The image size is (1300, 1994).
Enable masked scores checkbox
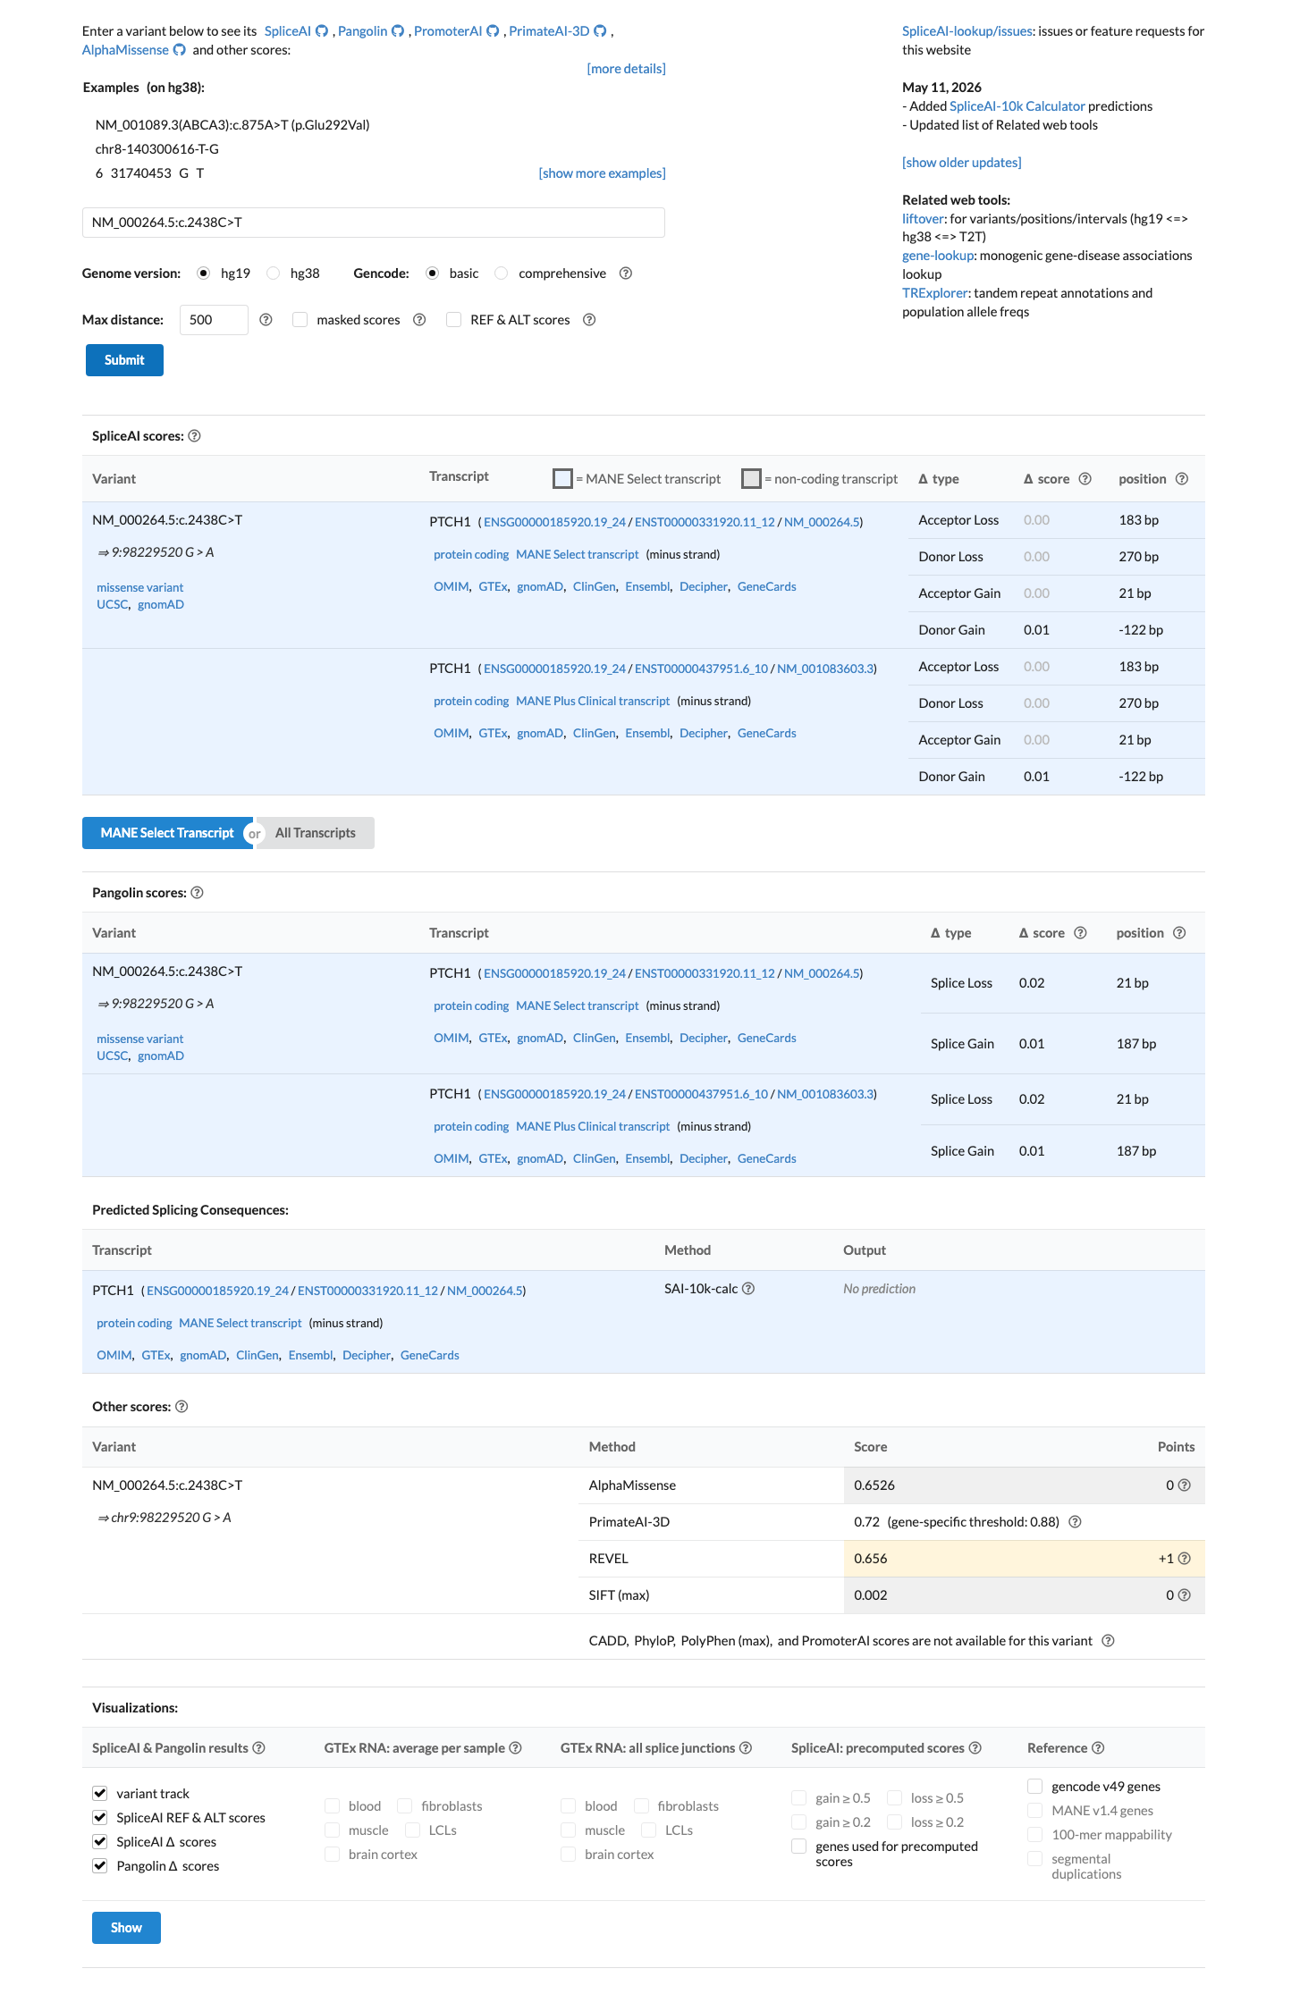pyautogui.click(x=300, y=320)
